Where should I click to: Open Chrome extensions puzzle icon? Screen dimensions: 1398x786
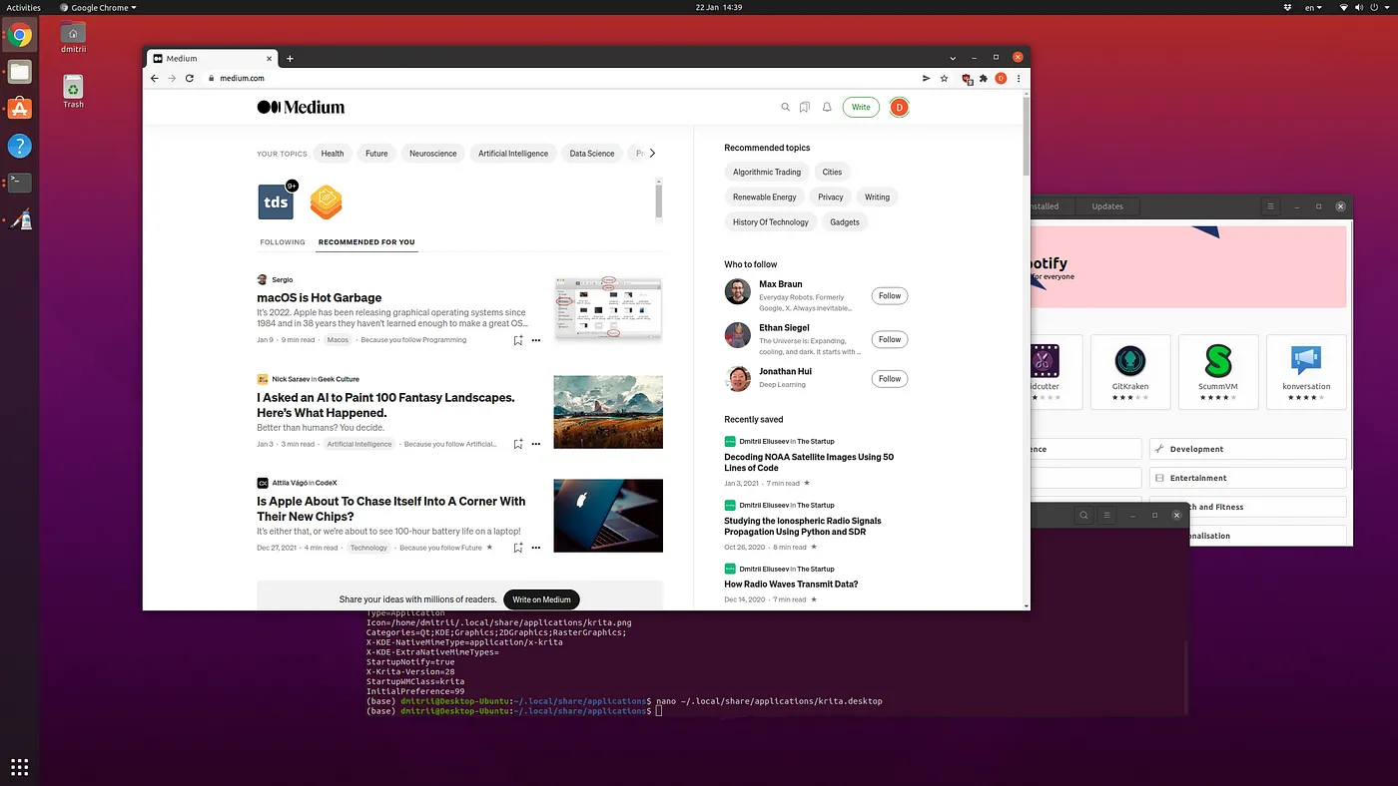pos(984,78)
